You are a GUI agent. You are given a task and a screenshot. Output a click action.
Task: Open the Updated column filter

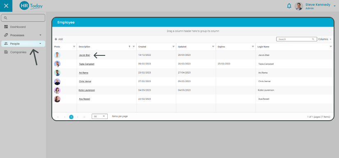pos(213,46)
